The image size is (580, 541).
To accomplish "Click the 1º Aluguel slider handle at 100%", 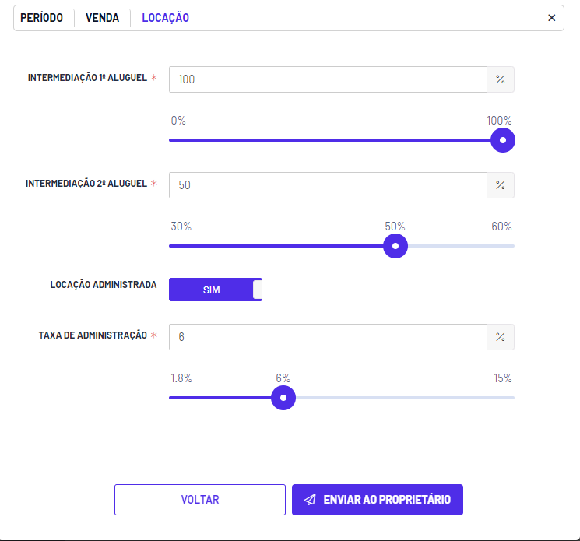I will tap(503, 140).
